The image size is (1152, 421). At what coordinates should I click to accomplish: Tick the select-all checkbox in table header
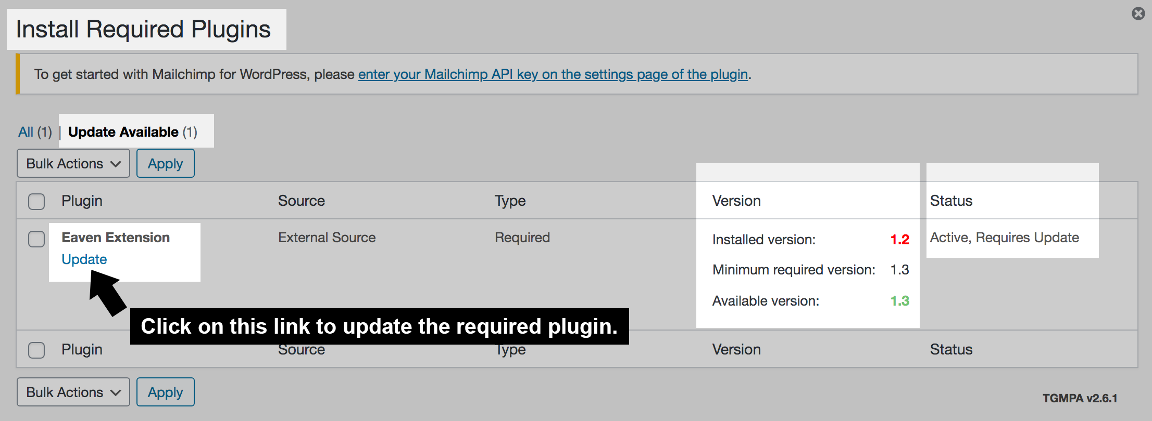pyautogui.click(x=36, y=201)
